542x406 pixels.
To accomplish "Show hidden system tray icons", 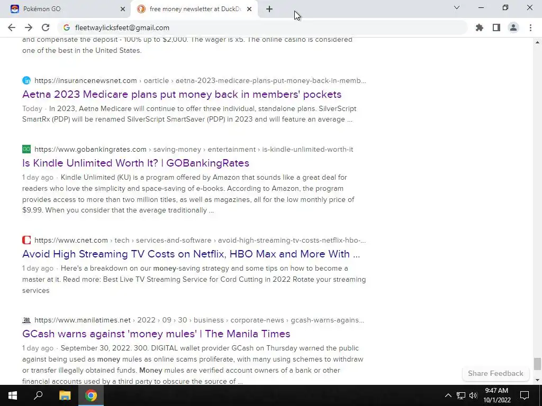I will point(448,395).
